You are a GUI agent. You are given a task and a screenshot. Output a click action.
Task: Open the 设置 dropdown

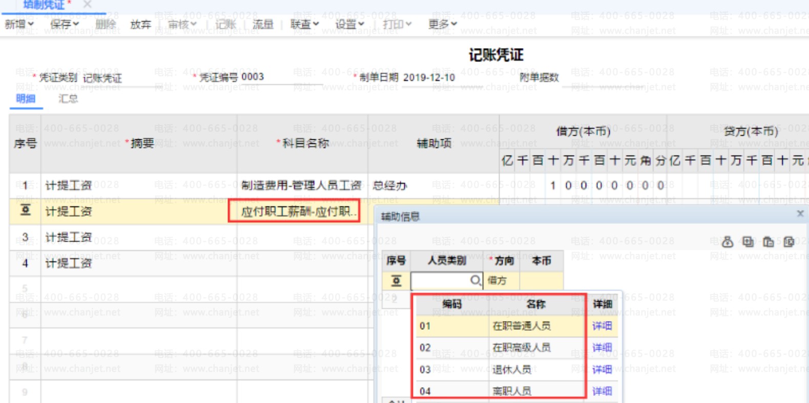[x=349, y=24]
